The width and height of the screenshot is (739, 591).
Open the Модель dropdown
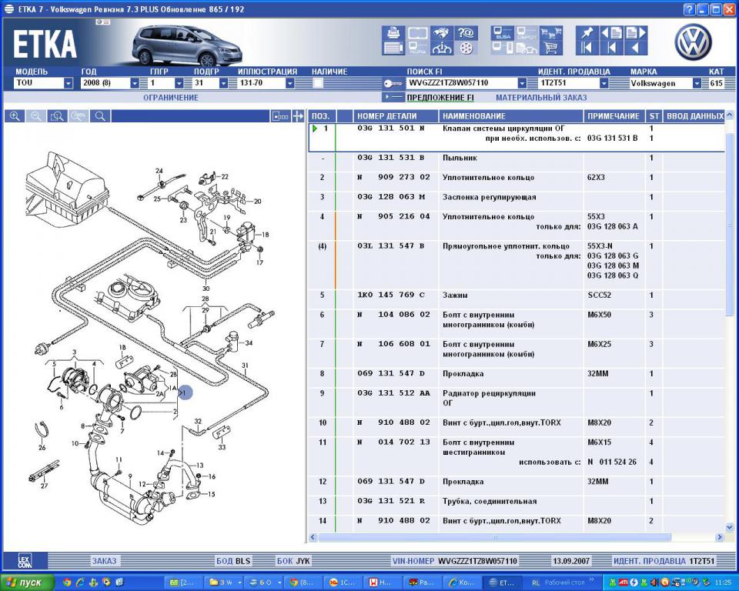pyautogui.click(x=69, y=83)
